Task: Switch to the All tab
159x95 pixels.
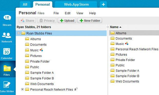Action: tap(25, 4)
